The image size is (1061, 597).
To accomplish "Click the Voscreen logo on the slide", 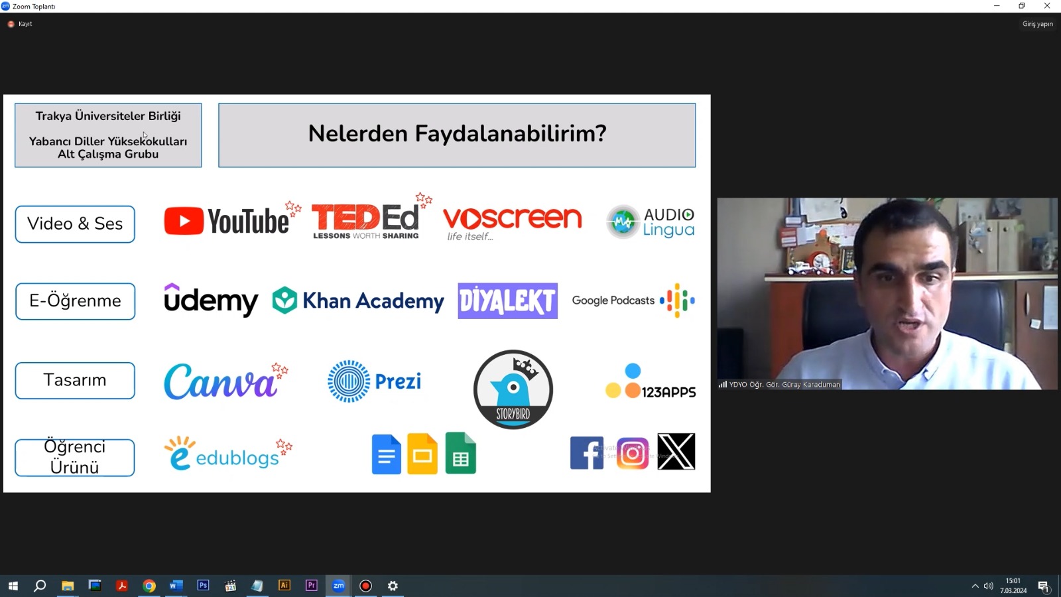I will 512,223.
